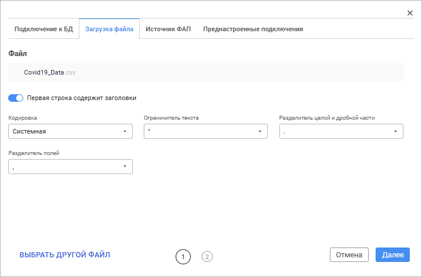
Task: Open the Кодировка dropdown showing Системная
Action: click(x=64, y=131)
